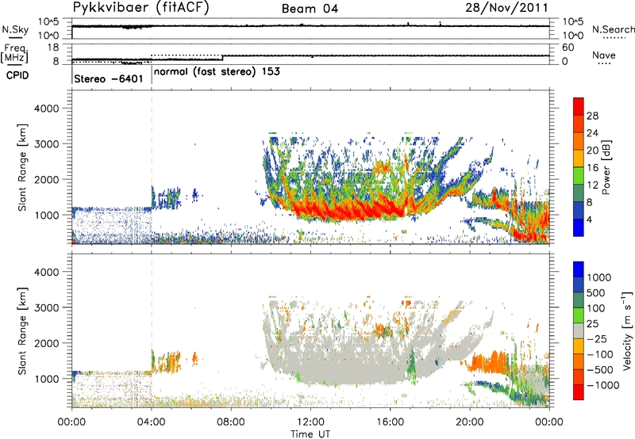Click the '08:00' time tick label
This screenshot has height=439, width=635.
pos(230,422)
